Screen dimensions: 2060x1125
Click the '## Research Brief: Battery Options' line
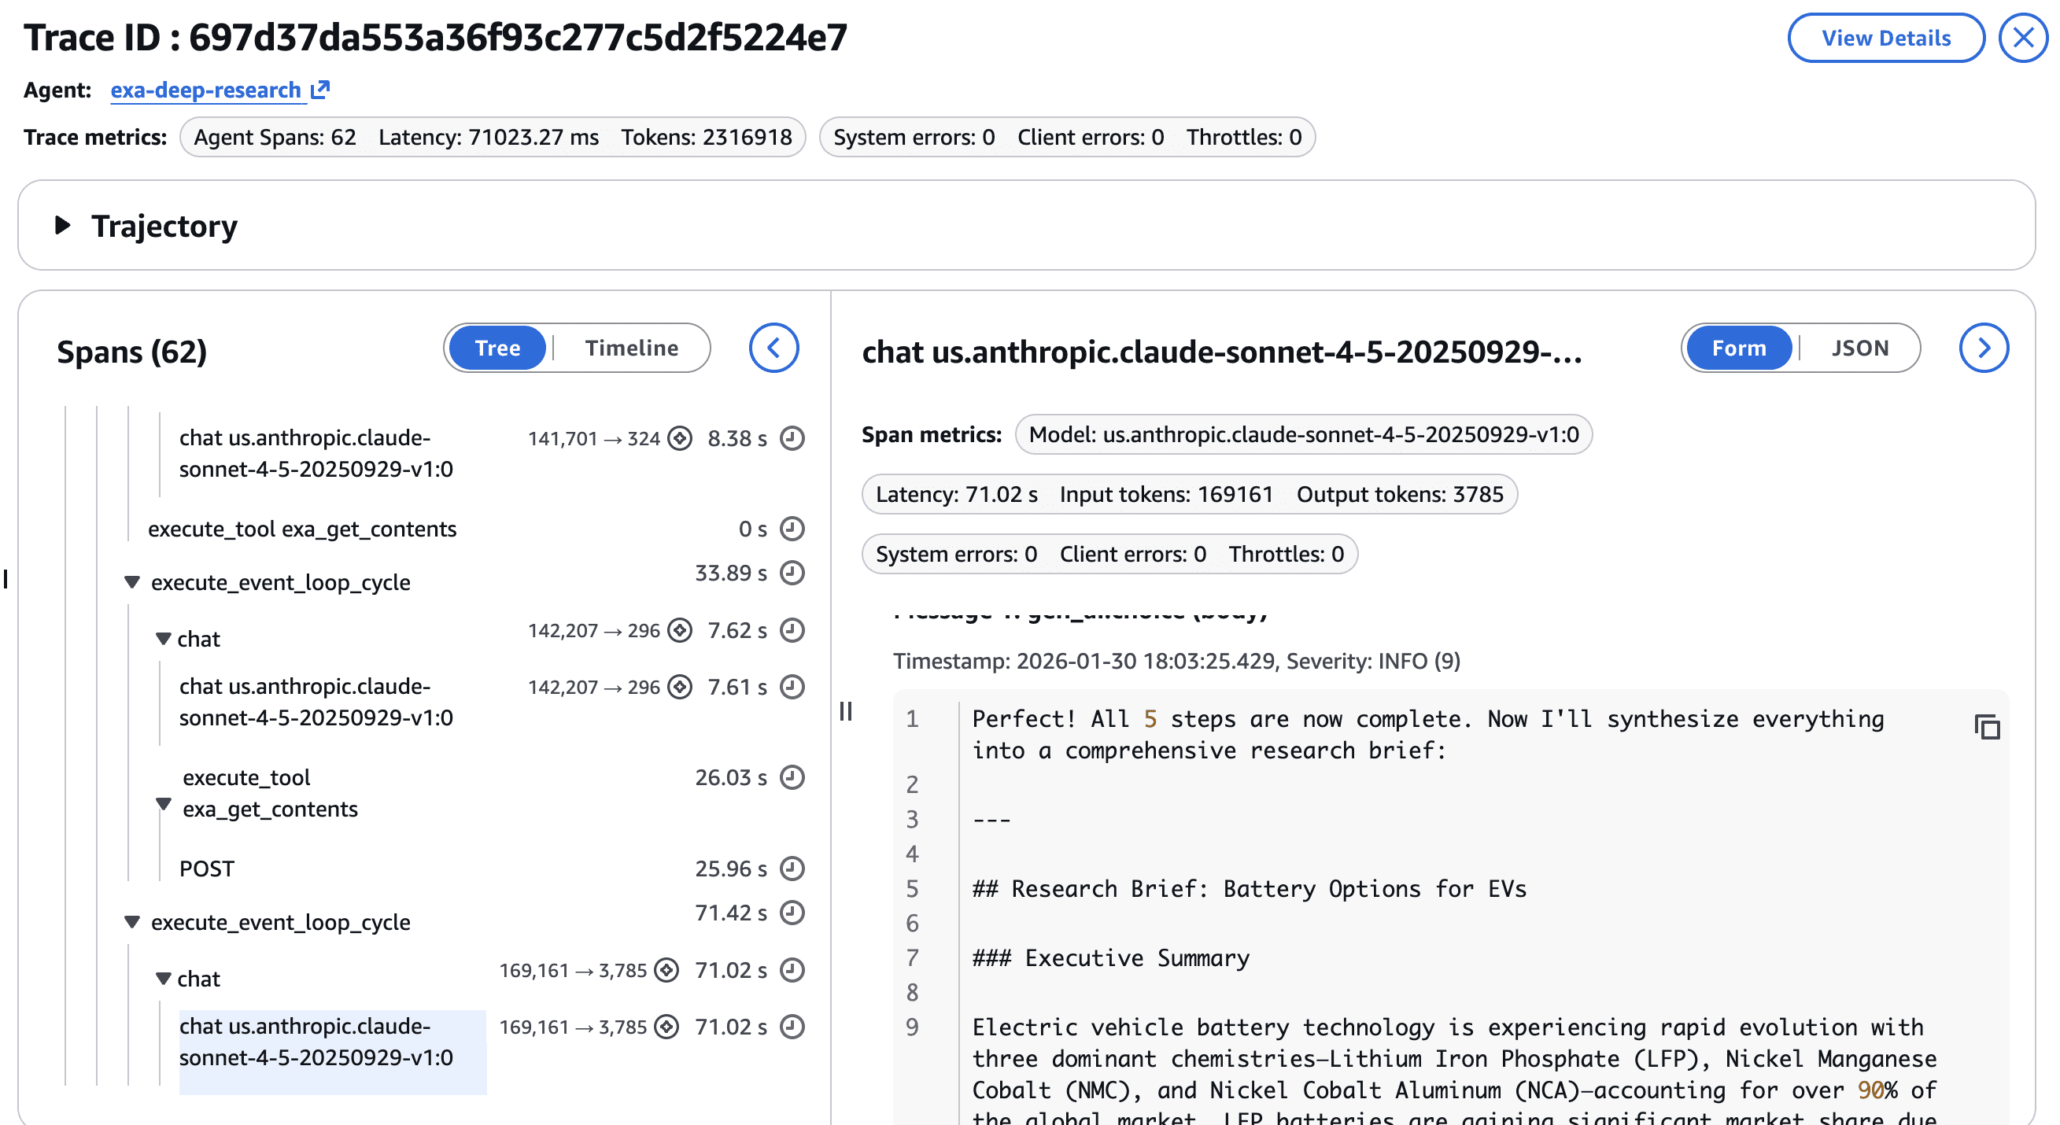(1249, 889)
